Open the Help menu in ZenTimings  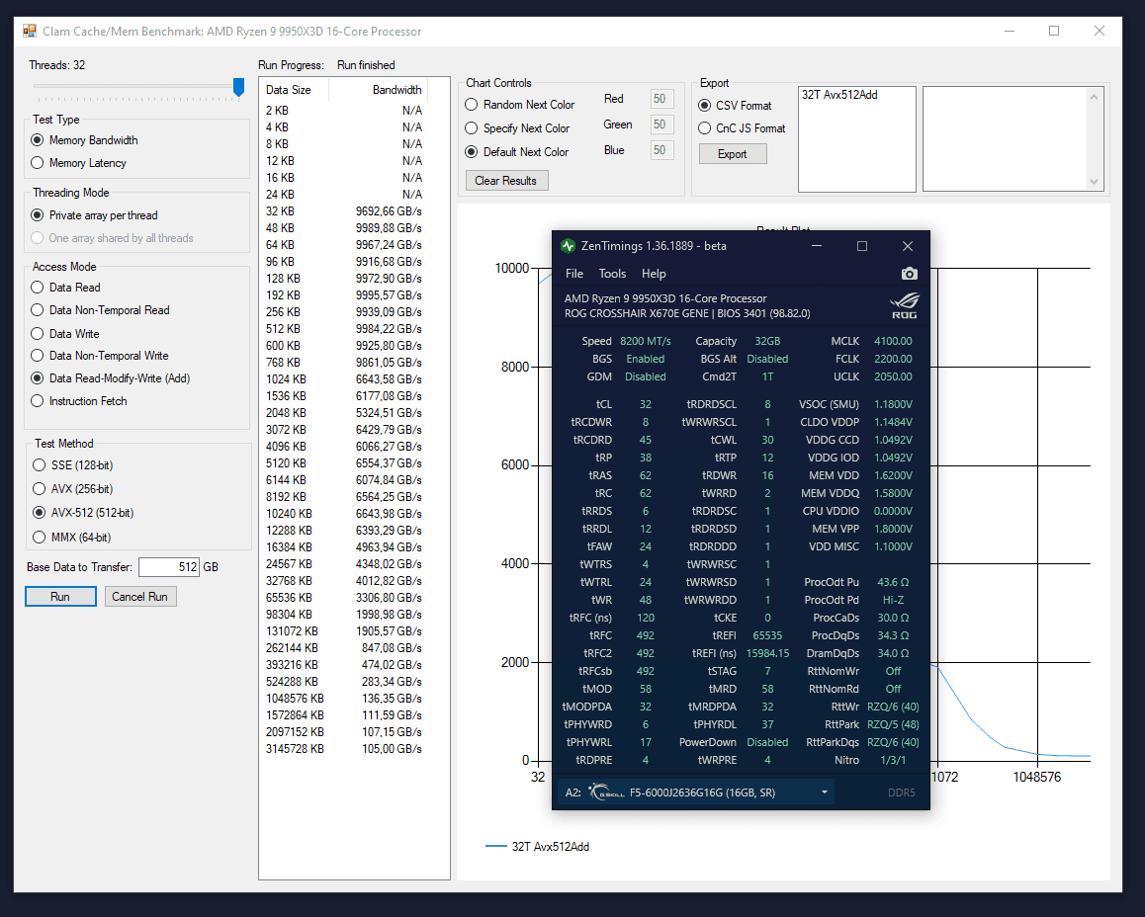pos(654,274)
